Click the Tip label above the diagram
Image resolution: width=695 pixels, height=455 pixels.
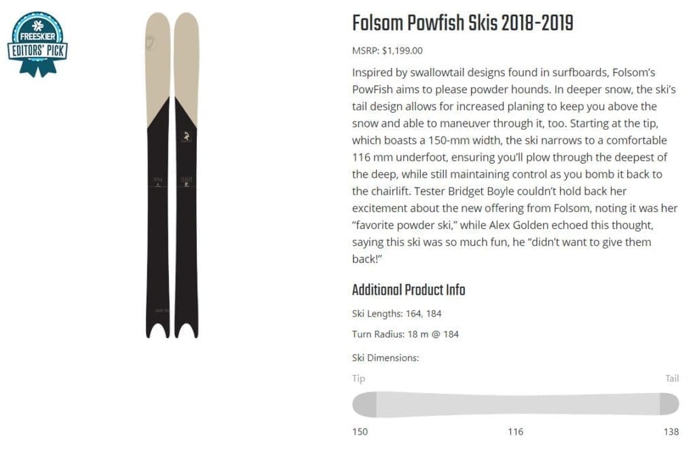click(358, 378)
